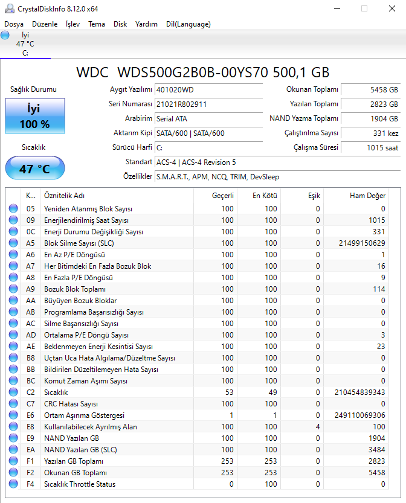Image resolution: width=406 pixels, height=503 pixels.
Task: Select the C: drive tab with blue status orb
Action: 25,44
